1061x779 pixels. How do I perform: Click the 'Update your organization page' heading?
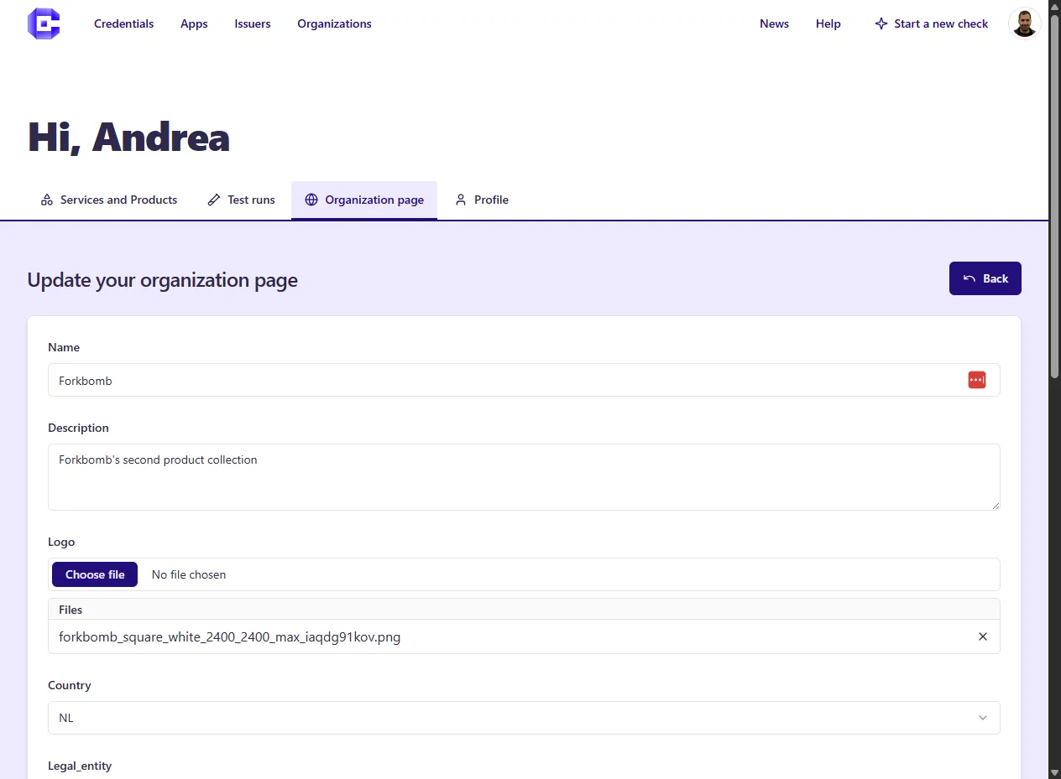coord(163,279)
